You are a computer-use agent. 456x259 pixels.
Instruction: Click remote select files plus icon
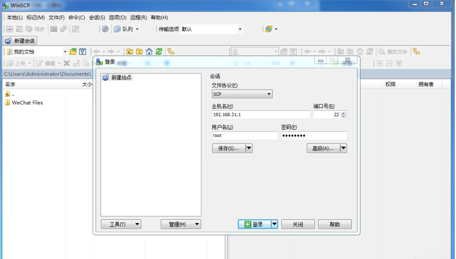[380, 63]
